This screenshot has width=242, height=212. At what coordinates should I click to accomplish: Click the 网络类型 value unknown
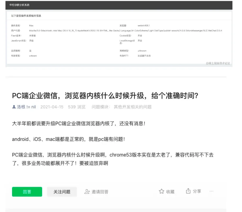click(x=142, y=51)
